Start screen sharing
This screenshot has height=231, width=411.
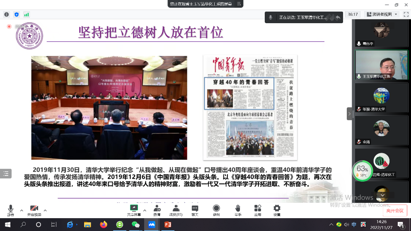[x=134, y=211]
